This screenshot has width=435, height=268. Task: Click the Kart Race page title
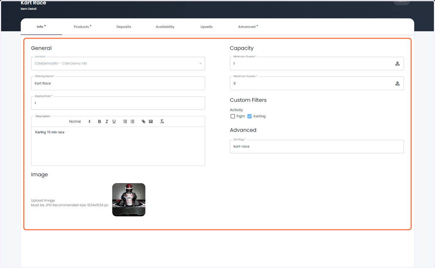[x=33, y=3]
